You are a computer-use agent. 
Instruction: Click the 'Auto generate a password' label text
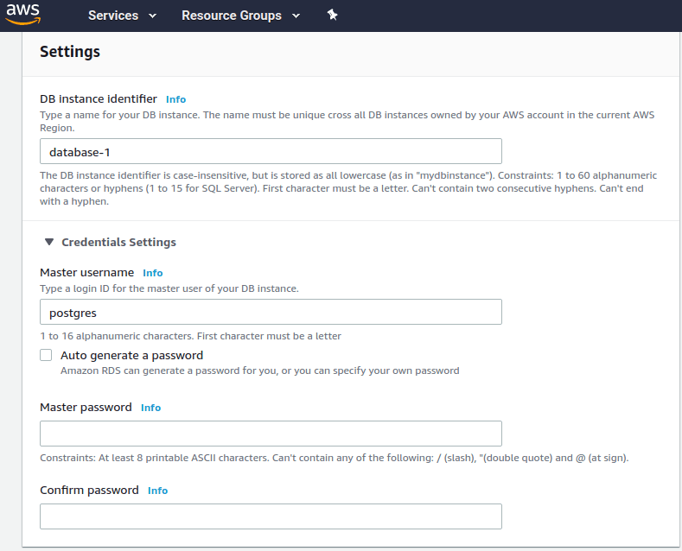(x=131, y=355)
